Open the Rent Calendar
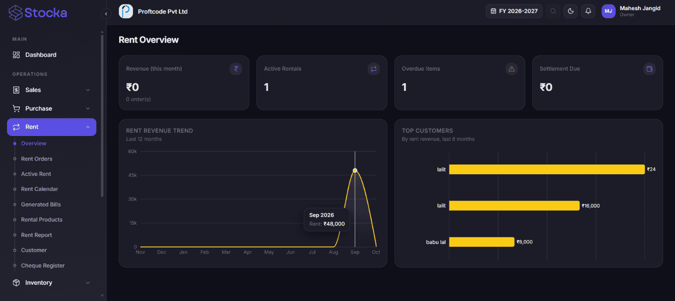Image resolution: width=675 pixels, height=301 pixels. point(40,189)
